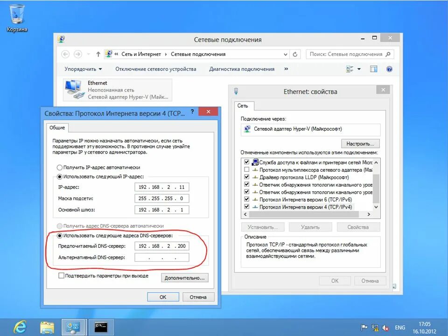Click Установить... in Ethernet properties
This screenshot has height=336, width=448.
click(x=263, y=227)
